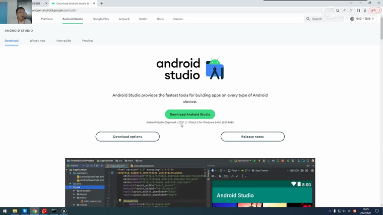Open the Release notes button
The image size is (383, 215).
[x=252, y=137]
